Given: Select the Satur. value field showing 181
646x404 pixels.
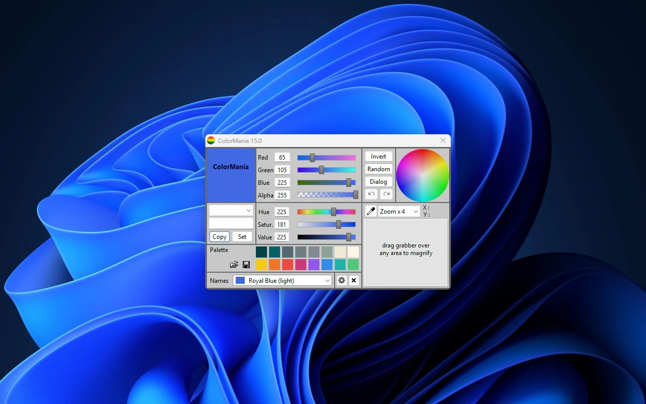Looking at the screenshot, I should (282, 224).
